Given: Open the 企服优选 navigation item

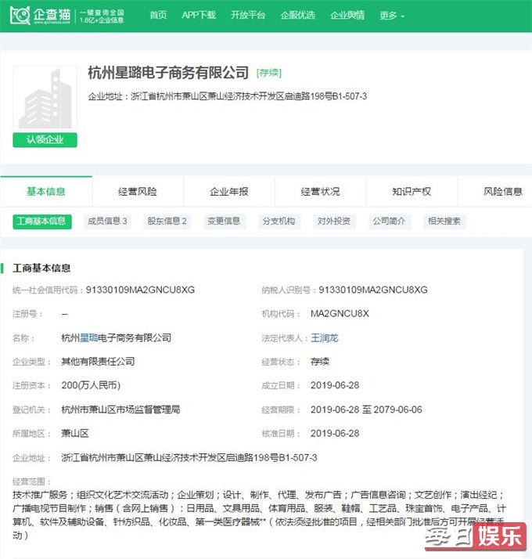Looking at the screenshot, I should (297, 16).
